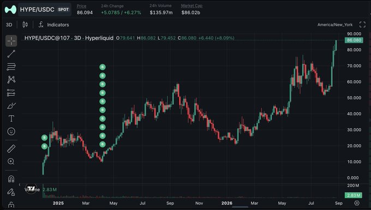Viewport: 371px width, 210px height.
Task: Click the volume label 2.83M on axis
Action: 353,195
